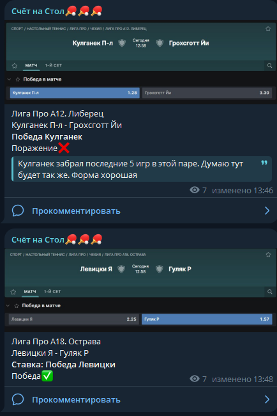Click comment bubble icon under Кулганек post
Viewport: 277px width, 416px height.
pyautogui.click(x=18, y=211)
